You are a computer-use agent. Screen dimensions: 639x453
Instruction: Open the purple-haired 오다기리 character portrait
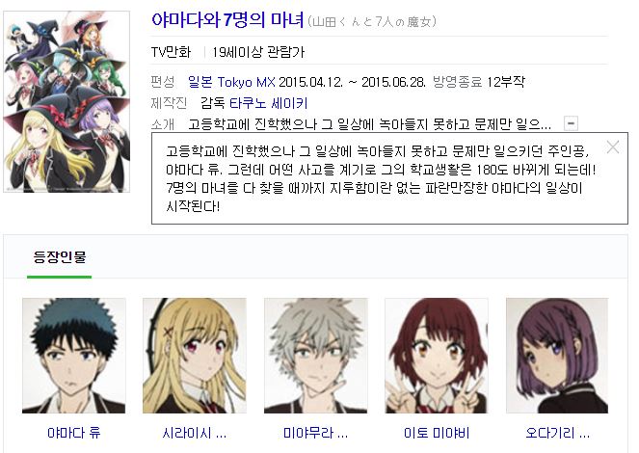tap(557, 356)
